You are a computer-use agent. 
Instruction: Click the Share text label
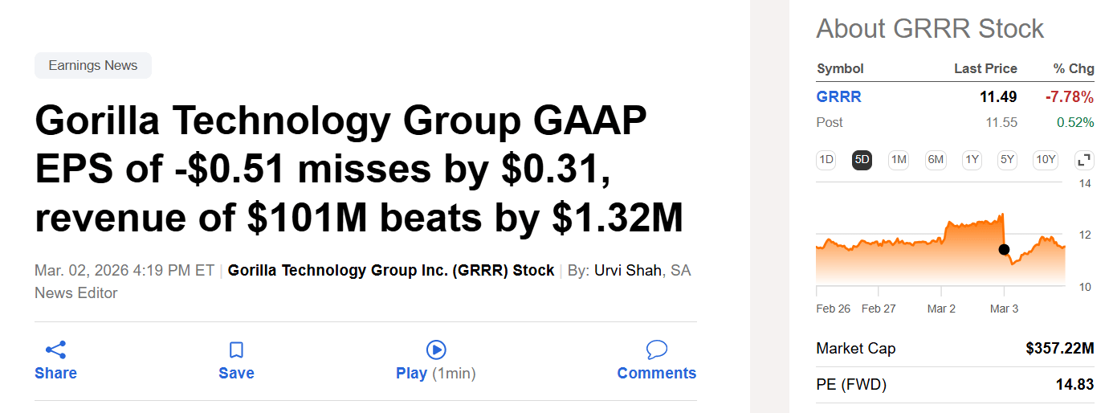(x=55, y=374)
